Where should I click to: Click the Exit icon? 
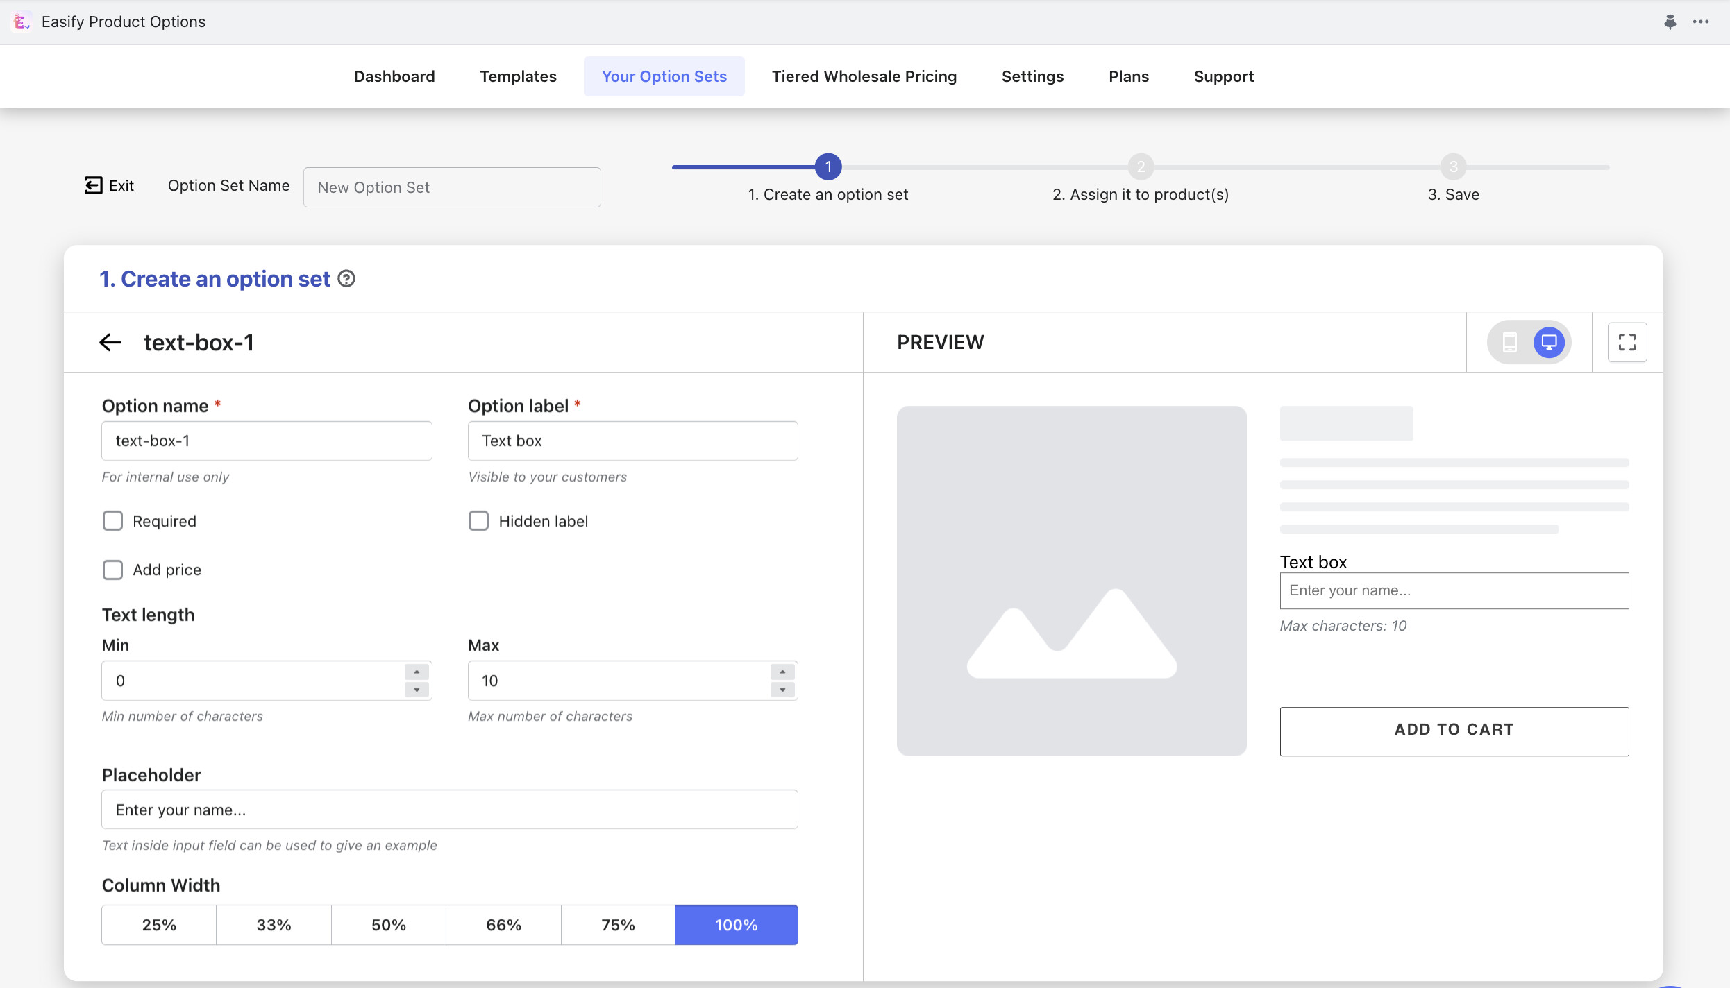pyautogui.click(x=94, y=185)
